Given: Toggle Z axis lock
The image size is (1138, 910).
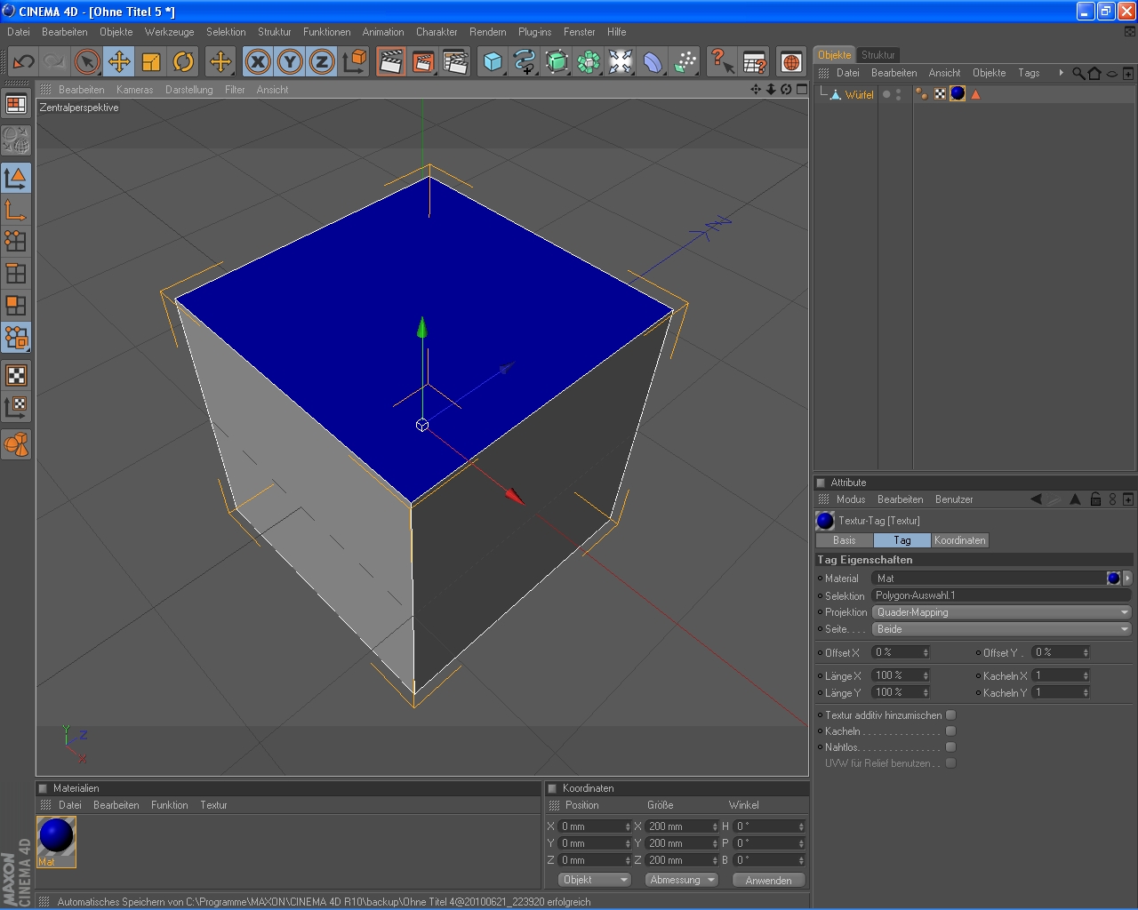Looking at the screenshot, I should point(322,61).
